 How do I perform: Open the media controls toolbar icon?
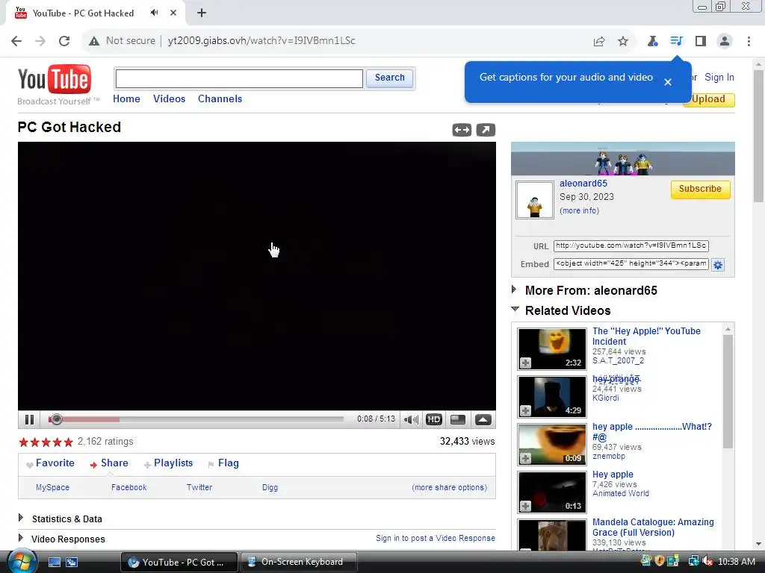pos(676,42)
